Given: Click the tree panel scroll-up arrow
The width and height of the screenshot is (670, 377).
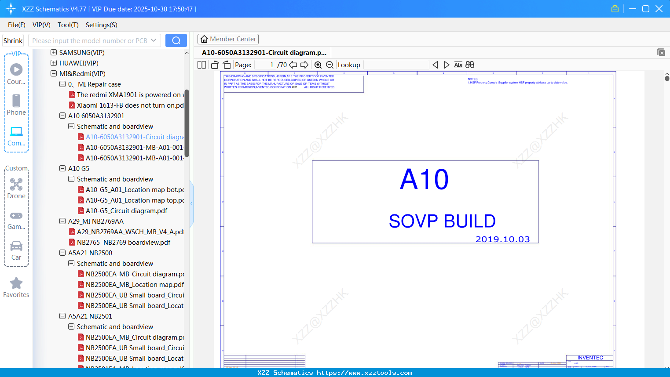Looking at the screenshot, I should click(187, 53).
